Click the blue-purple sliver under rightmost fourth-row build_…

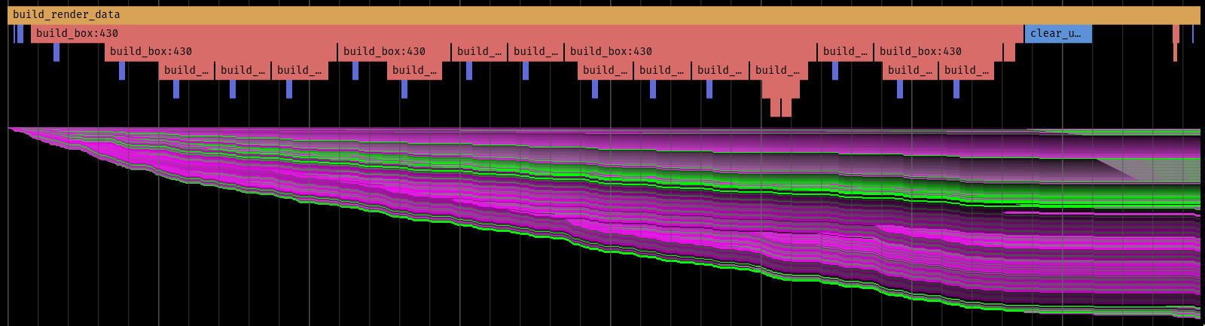coord(956,89)
